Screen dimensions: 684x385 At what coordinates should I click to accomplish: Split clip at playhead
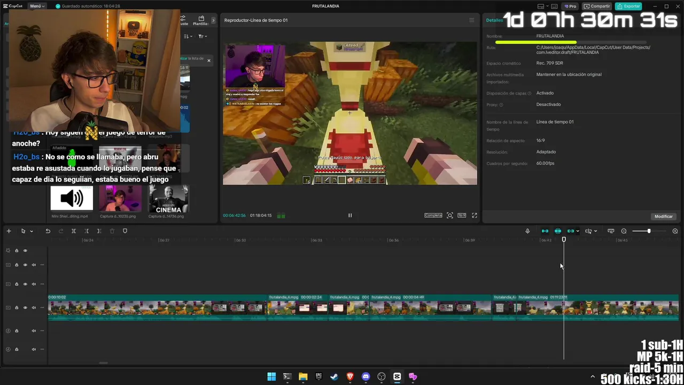(74, 231)
